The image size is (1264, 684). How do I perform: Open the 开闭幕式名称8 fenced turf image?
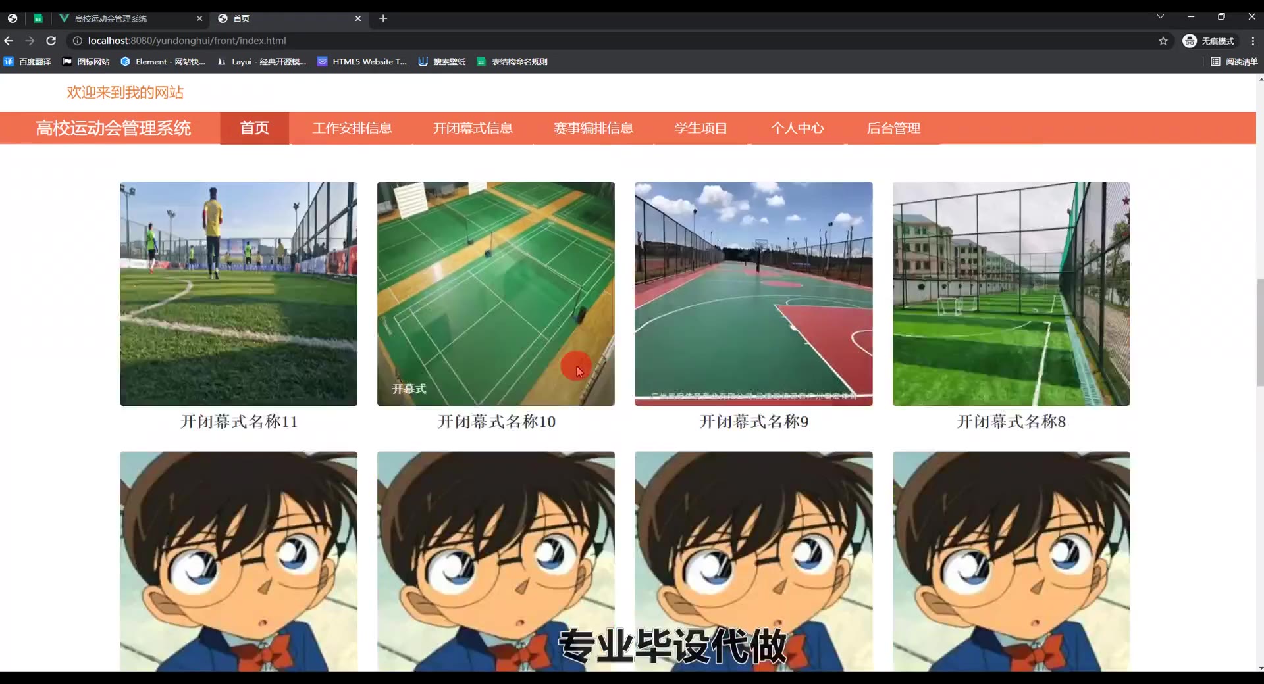1011,293
